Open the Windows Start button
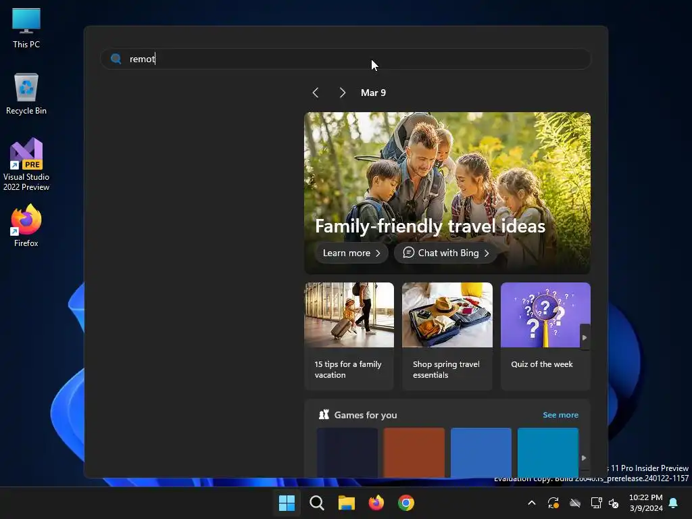The width and height of the screenshot is (692, 519). [x=287, y=503]
